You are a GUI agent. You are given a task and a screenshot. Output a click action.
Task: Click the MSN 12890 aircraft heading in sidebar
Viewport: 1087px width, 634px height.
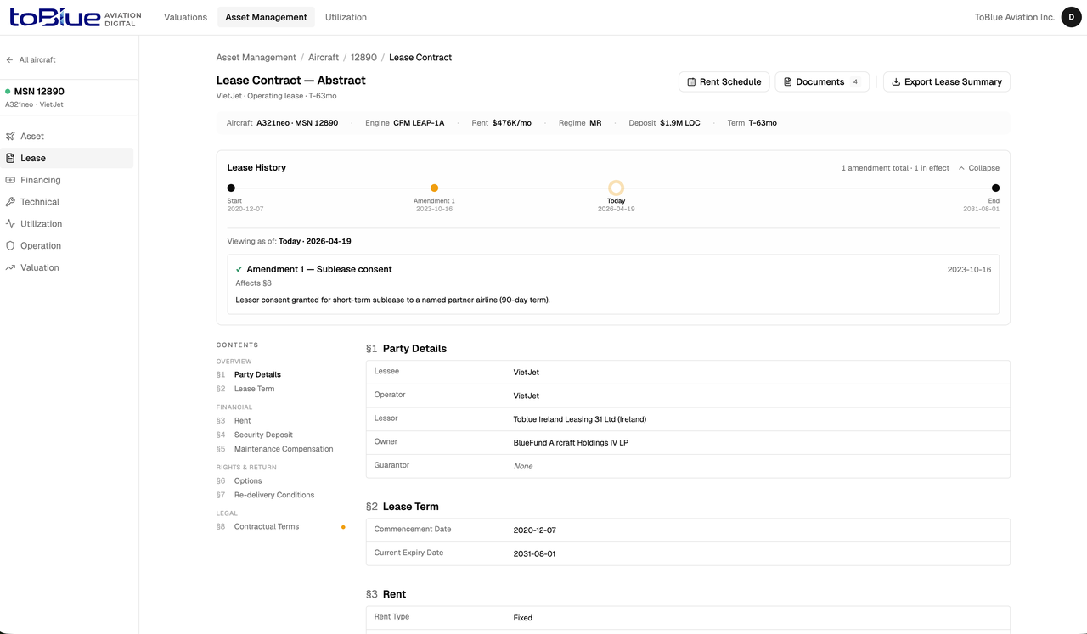click(39, 92)
